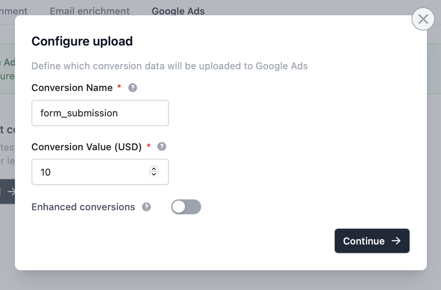Close the Configure upload dialog
The width and height of the screenshot is (441, 290).
[x=423, y=19]
